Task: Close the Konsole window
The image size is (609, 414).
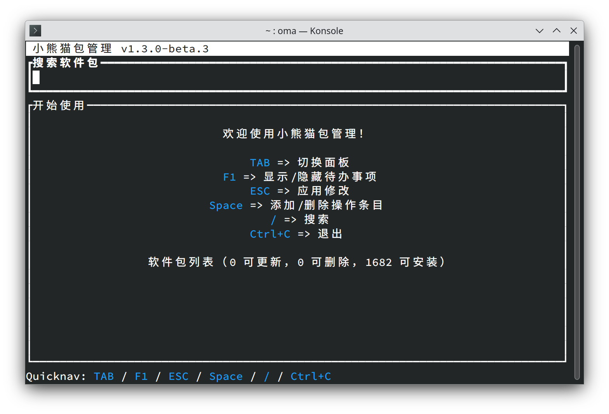Action: tap(573, 31)
